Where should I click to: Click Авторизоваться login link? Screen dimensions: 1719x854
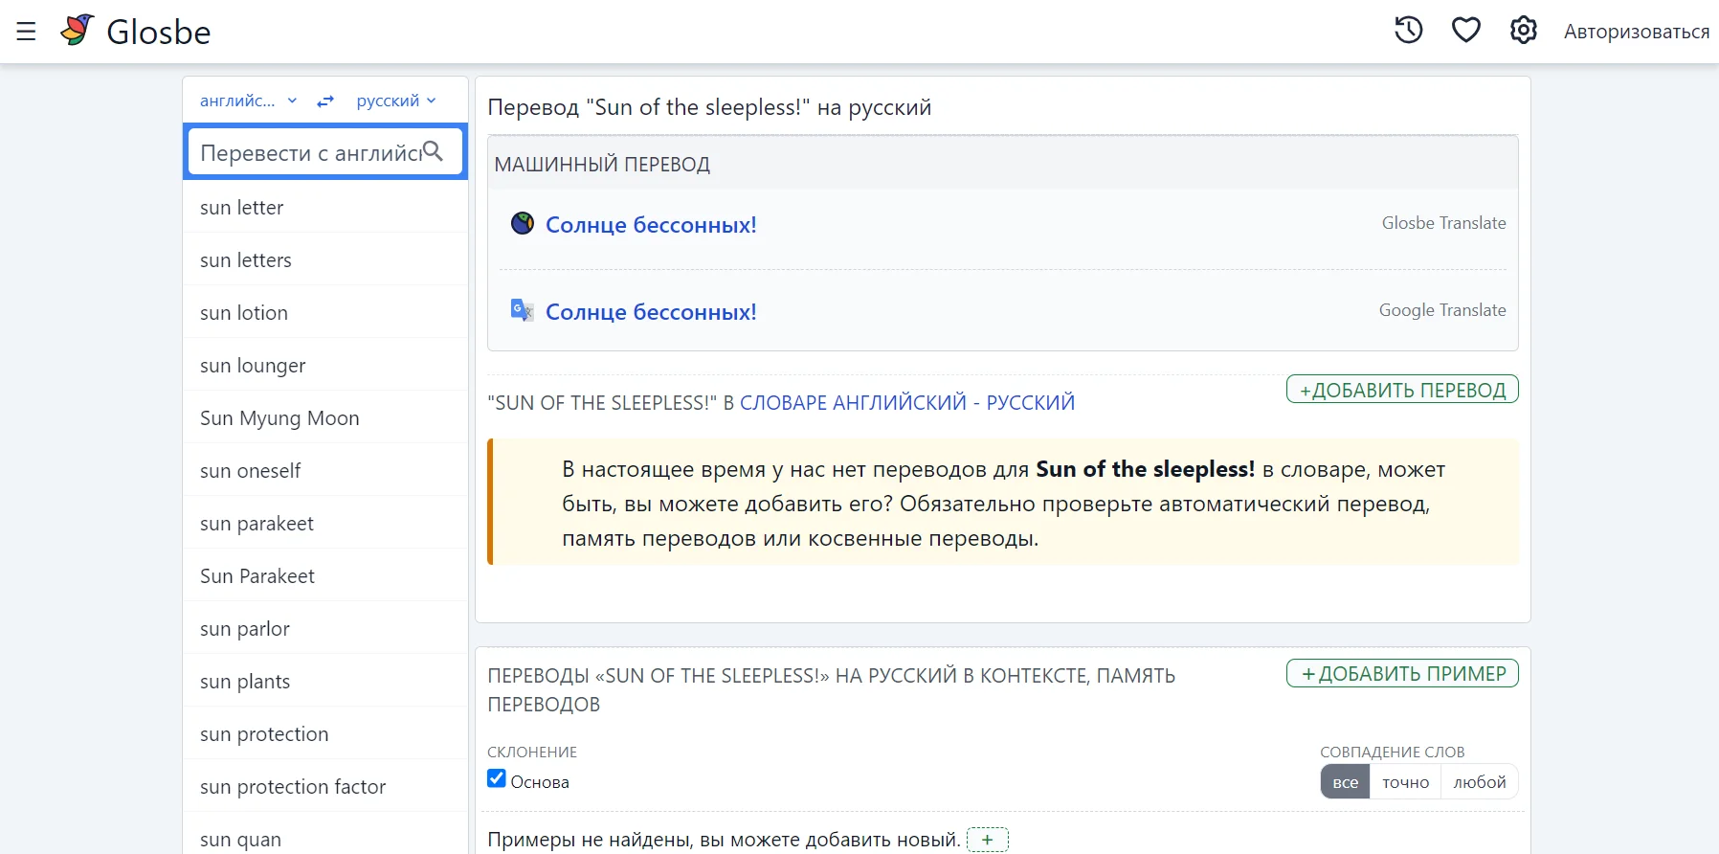[x=1636, y=32]
